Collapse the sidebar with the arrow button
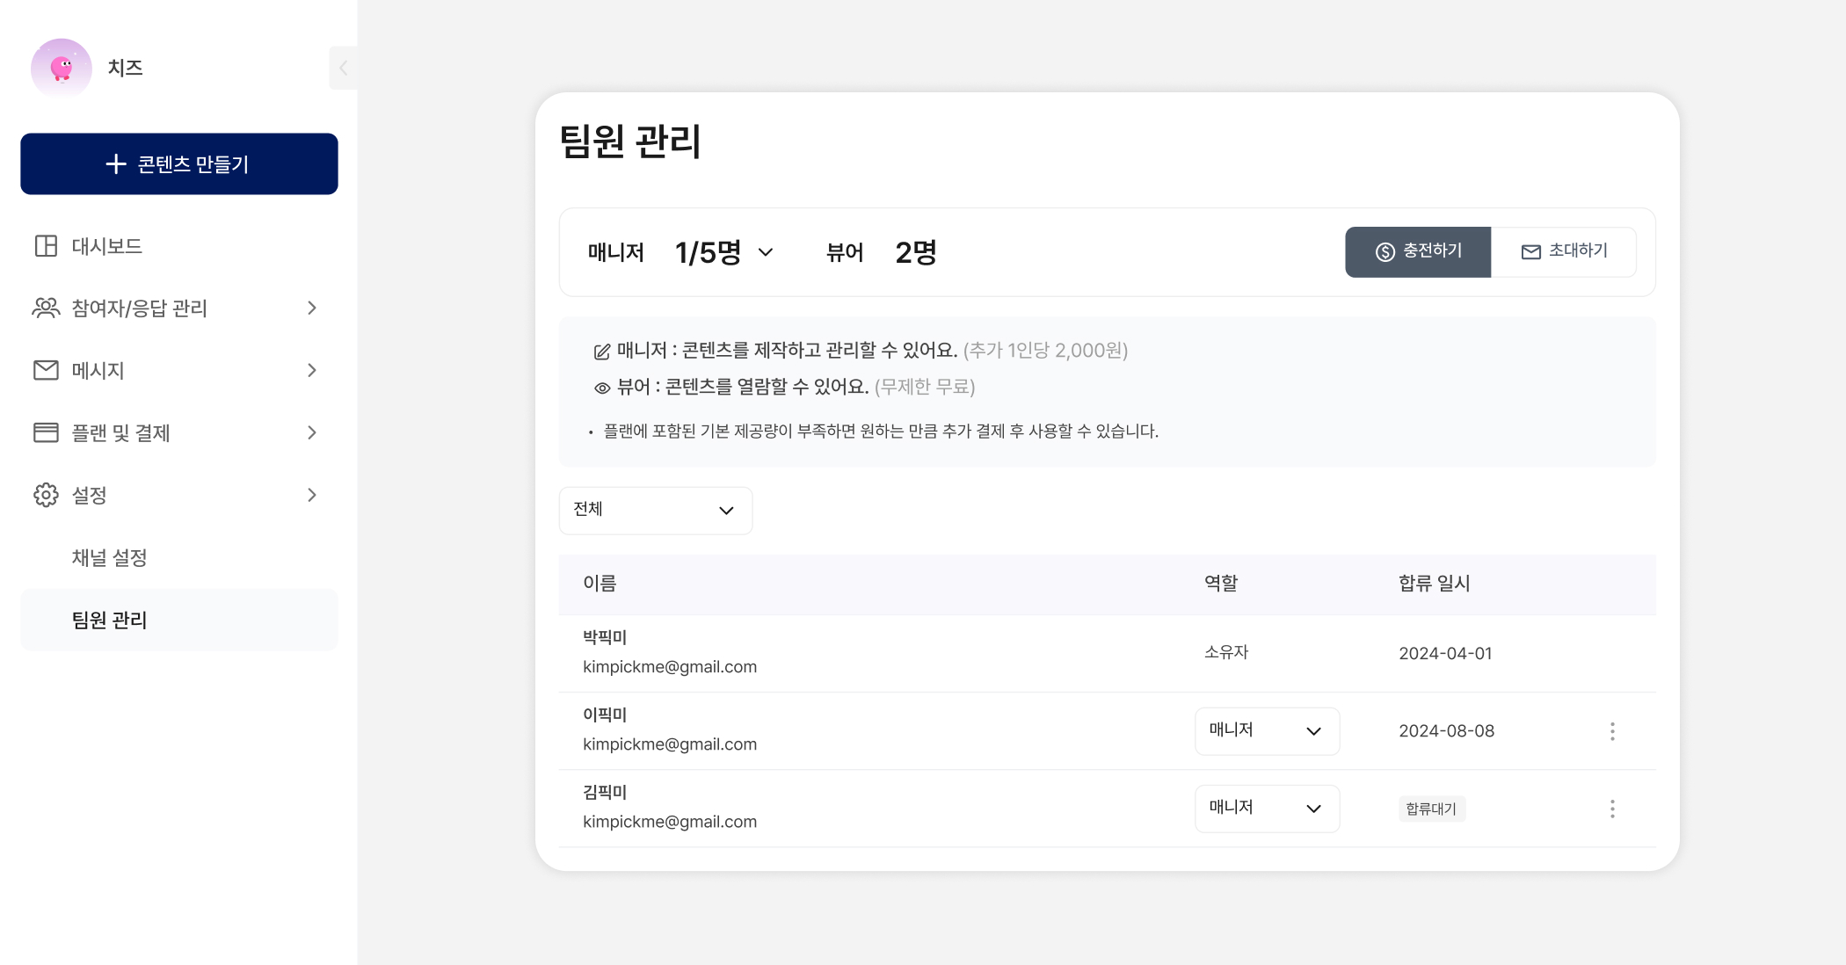The height and width of the screenshot is (965, 1846). point(343,68)
